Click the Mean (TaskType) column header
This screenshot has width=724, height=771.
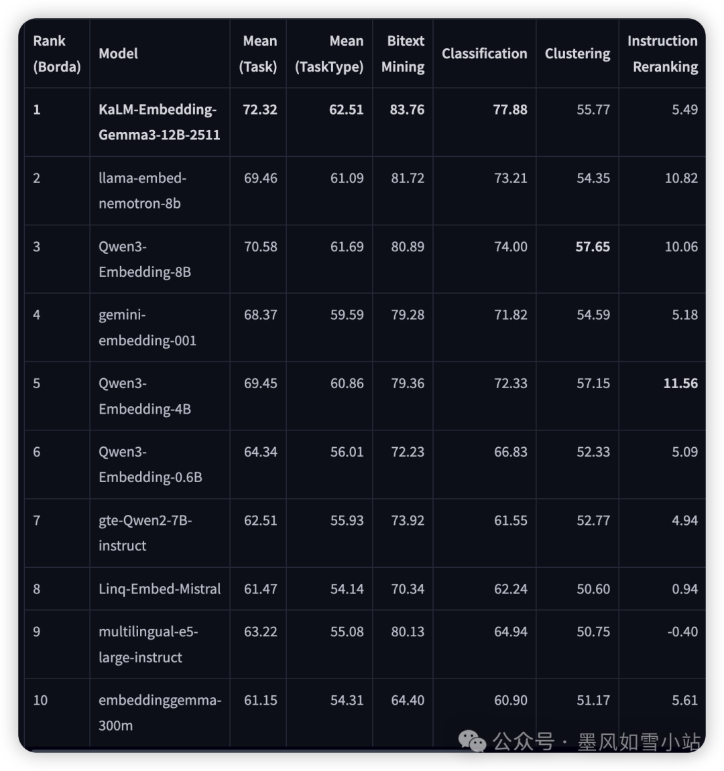329,54
